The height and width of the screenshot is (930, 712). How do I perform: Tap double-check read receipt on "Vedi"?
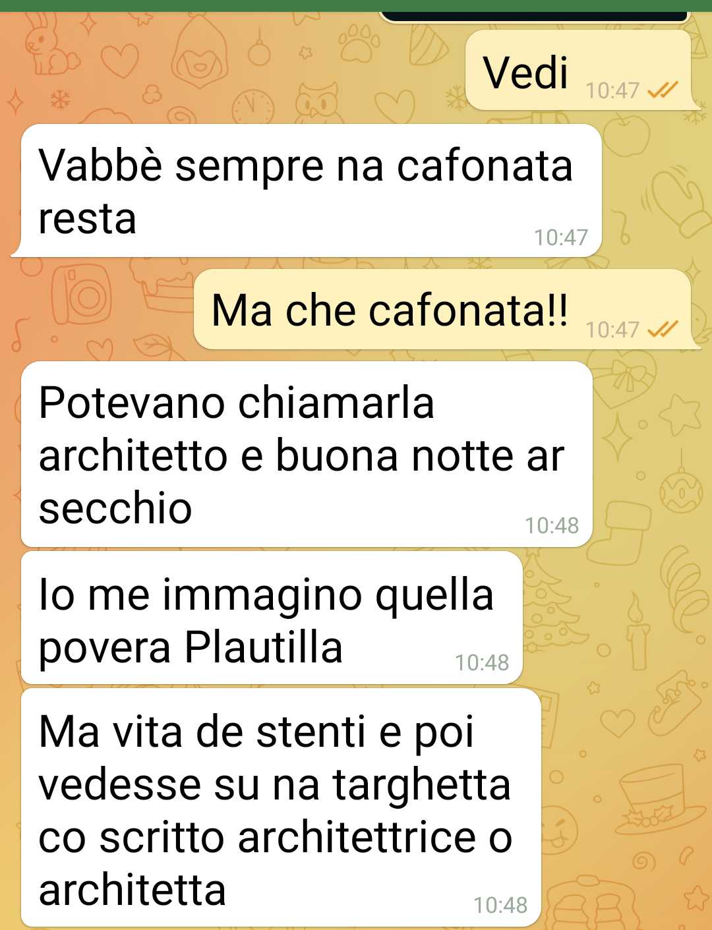663,90
